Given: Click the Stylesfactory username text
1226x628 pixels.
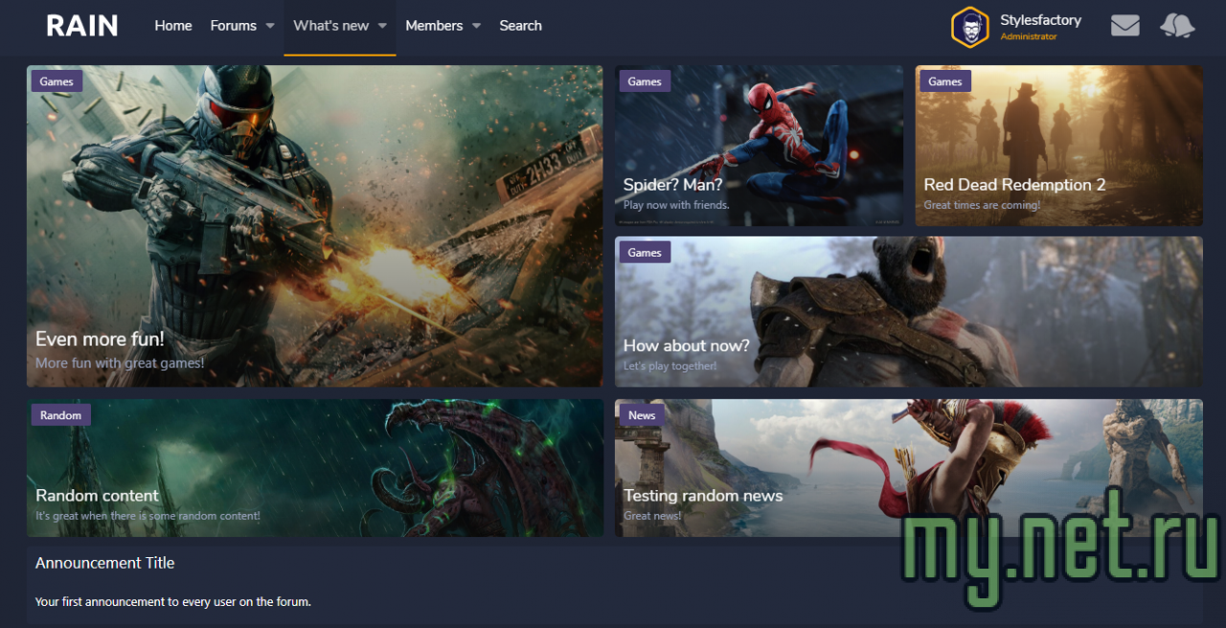Looking at the screenshot, I should [1041, 19].
